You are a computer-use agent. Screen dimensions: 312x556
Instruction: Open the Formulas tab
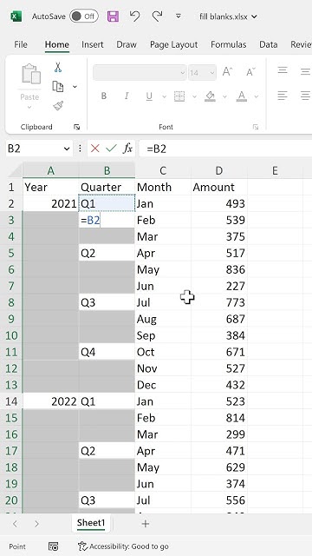coord(228,44)
